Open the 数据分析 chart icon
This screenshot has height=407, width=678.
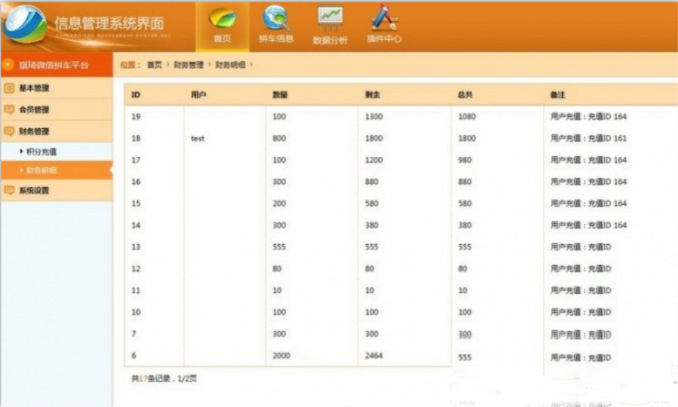(330, 25)
